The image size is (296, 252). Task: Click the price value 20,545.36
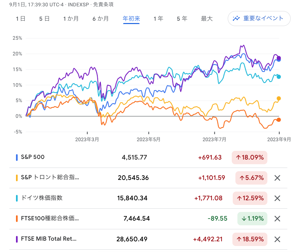coord(133,178)
